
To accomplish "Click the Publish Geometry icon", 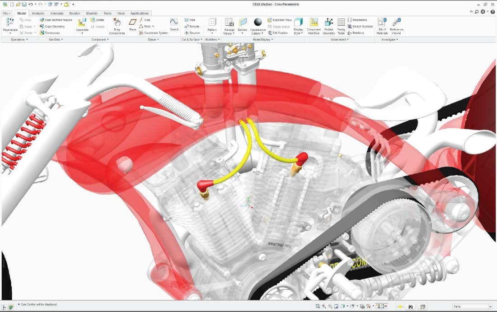I will tap(328, 23).
